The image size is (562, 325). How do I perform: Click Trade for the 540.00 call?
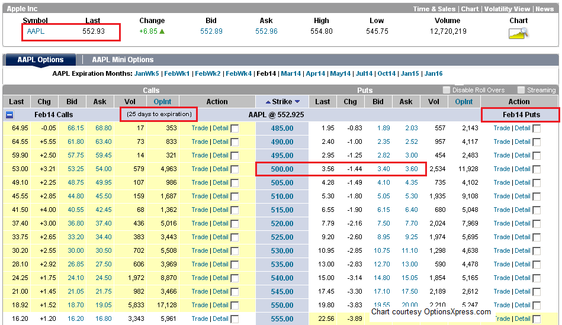coord(200,278)
